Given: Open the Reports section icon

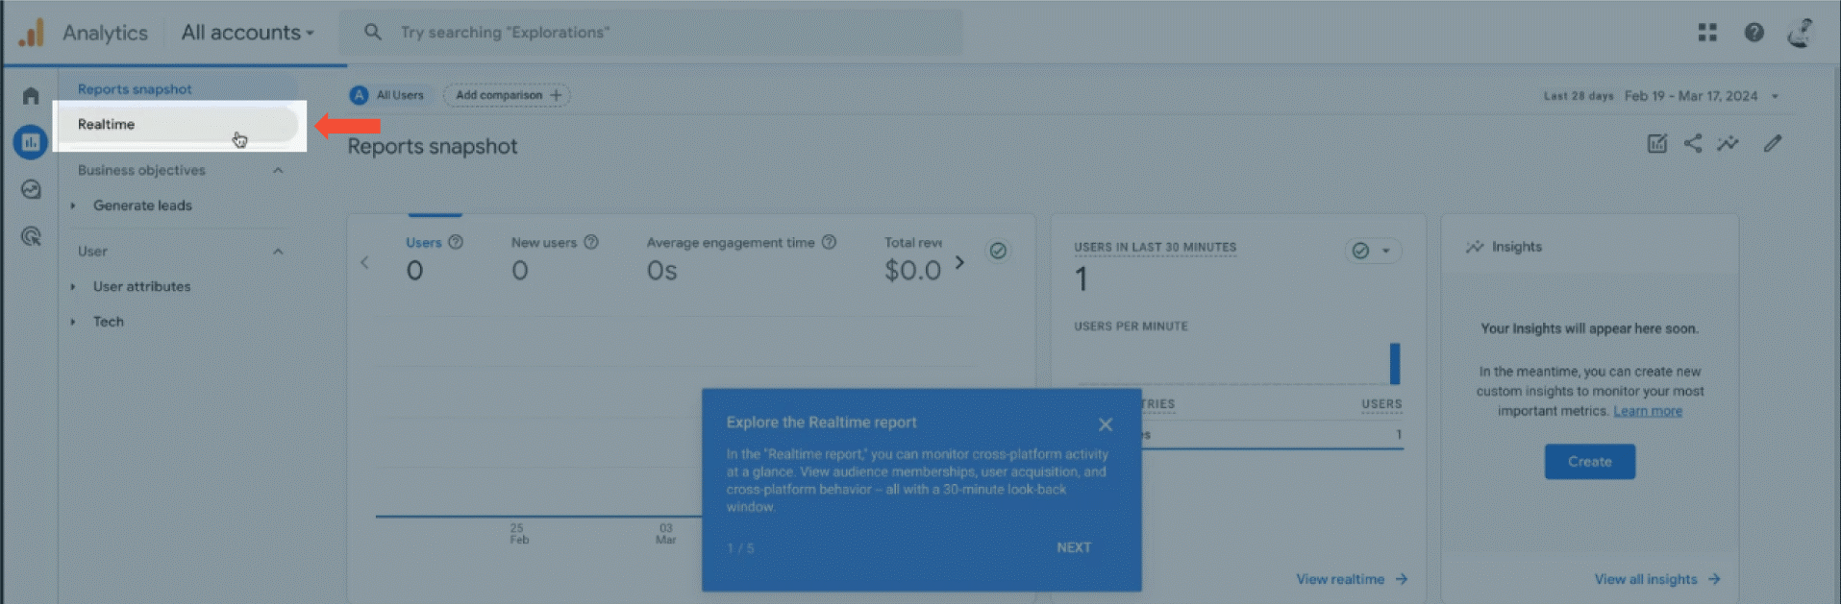Looking at the screenshot, I should (31, 142).
